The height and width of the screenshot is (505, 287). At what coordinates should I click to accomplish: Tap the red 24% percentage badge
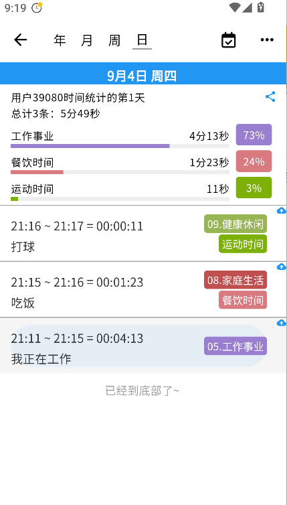(x=254, y=161)
